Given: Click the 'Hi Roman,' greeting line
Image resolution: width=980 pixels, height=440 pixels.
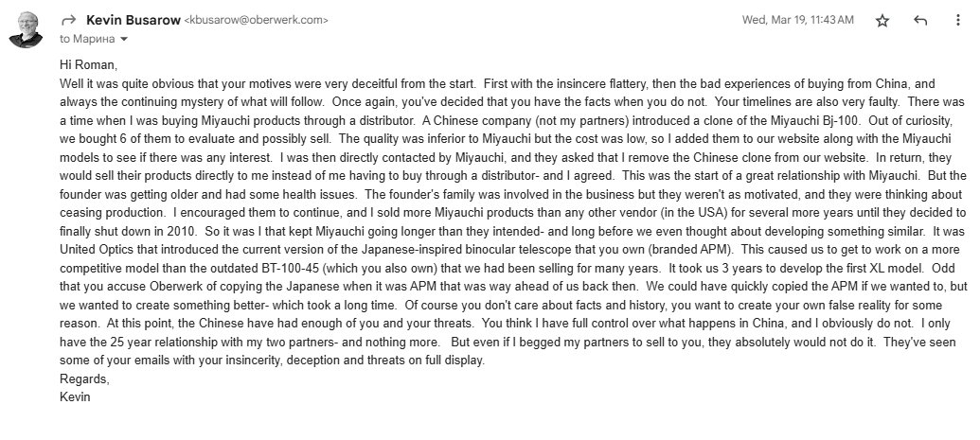Looking at the screenshot, I should 88,64.
